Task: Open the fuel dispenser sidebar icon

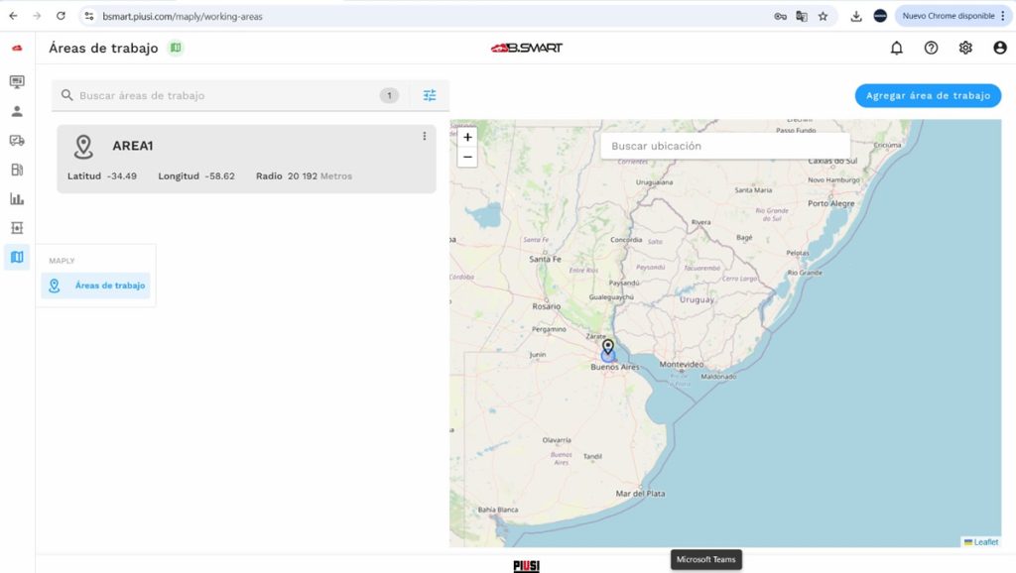Action: 17,170
